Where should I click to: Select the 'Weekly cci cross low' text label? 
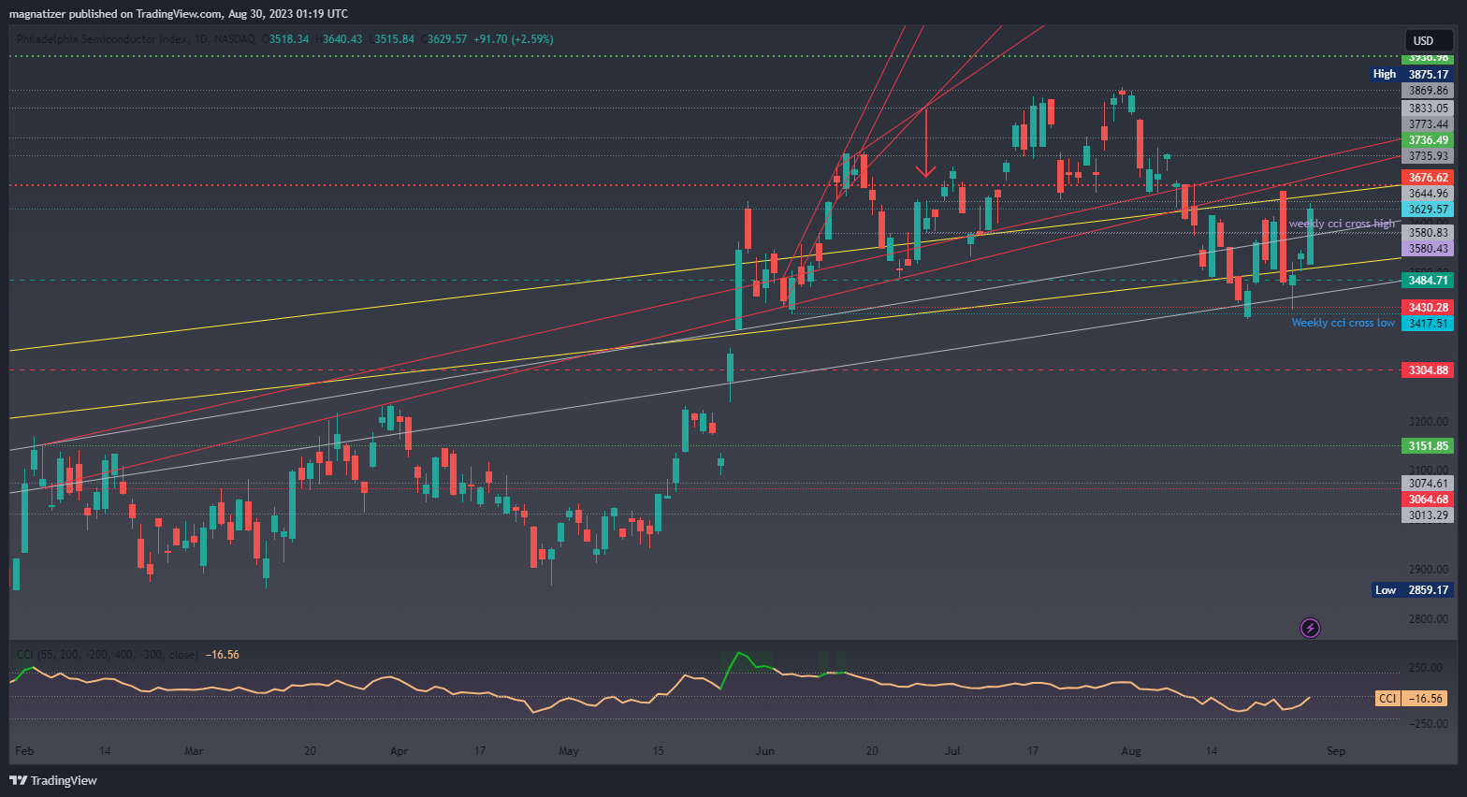coord(1343,323)
